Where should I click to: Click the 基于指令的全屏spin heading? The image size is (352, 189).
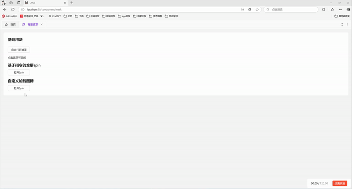[x=24, y=65]
